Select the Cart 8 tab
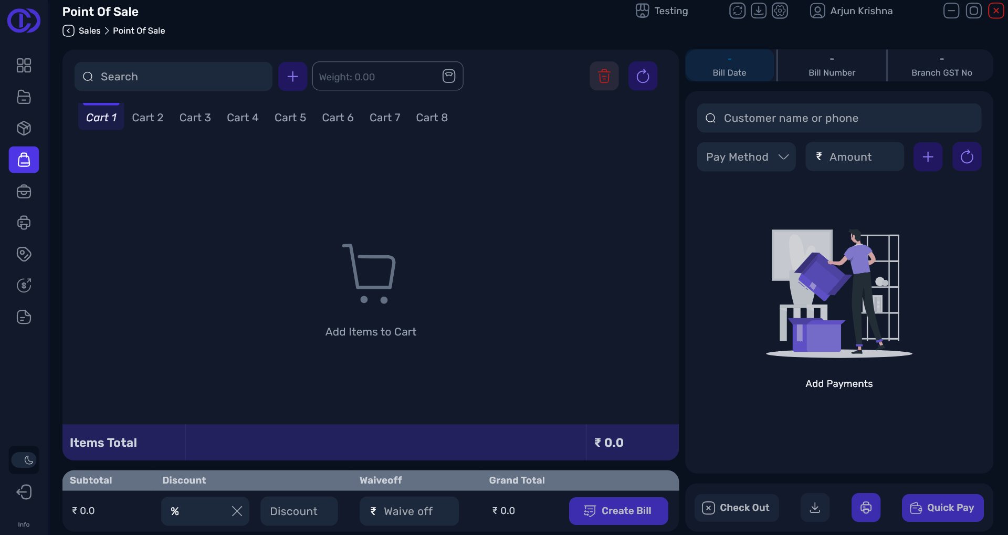Image resolution: width=1008 pixels, height=535 pixels. [432, 118]
